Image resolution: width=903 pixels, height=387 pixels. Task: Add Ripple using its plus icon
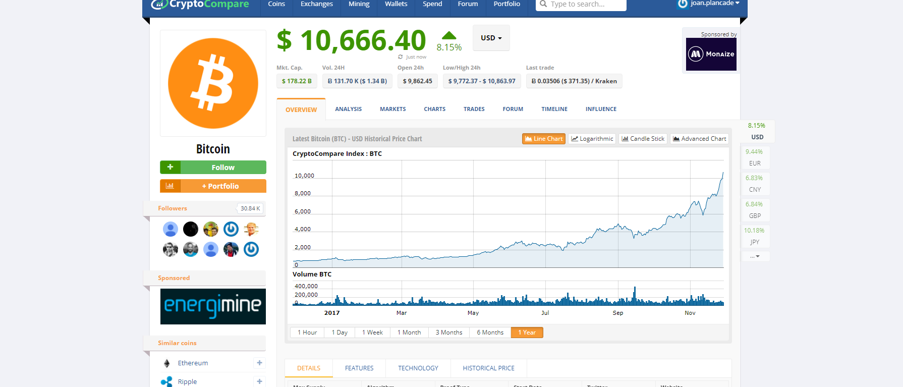[259, 381]
